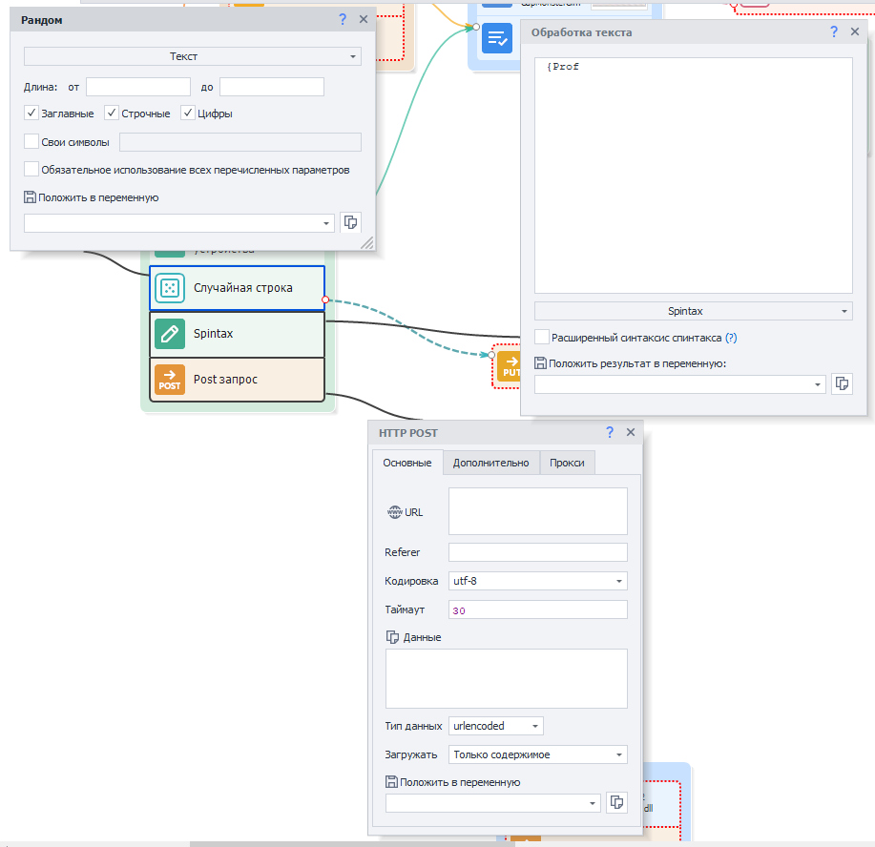Expand the Кодировка utf-8 dropdown
This screenshot has width=875, height=847.
pyautogui.click(x=537, y=581)
